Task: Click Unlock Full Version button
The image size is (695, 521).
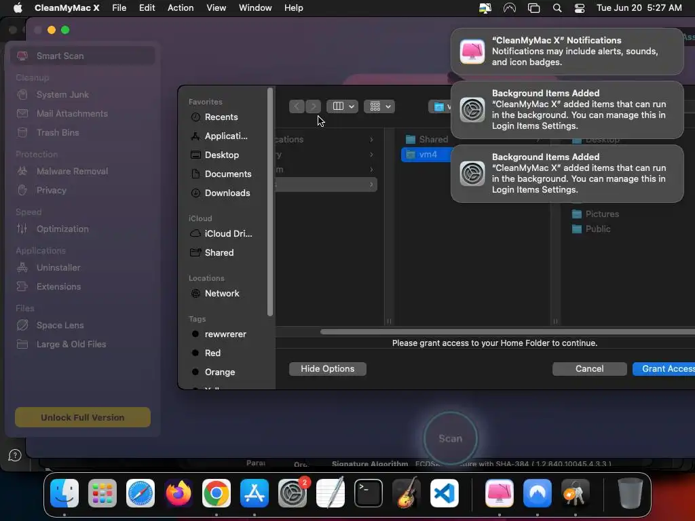Action: tap(82, 417)
